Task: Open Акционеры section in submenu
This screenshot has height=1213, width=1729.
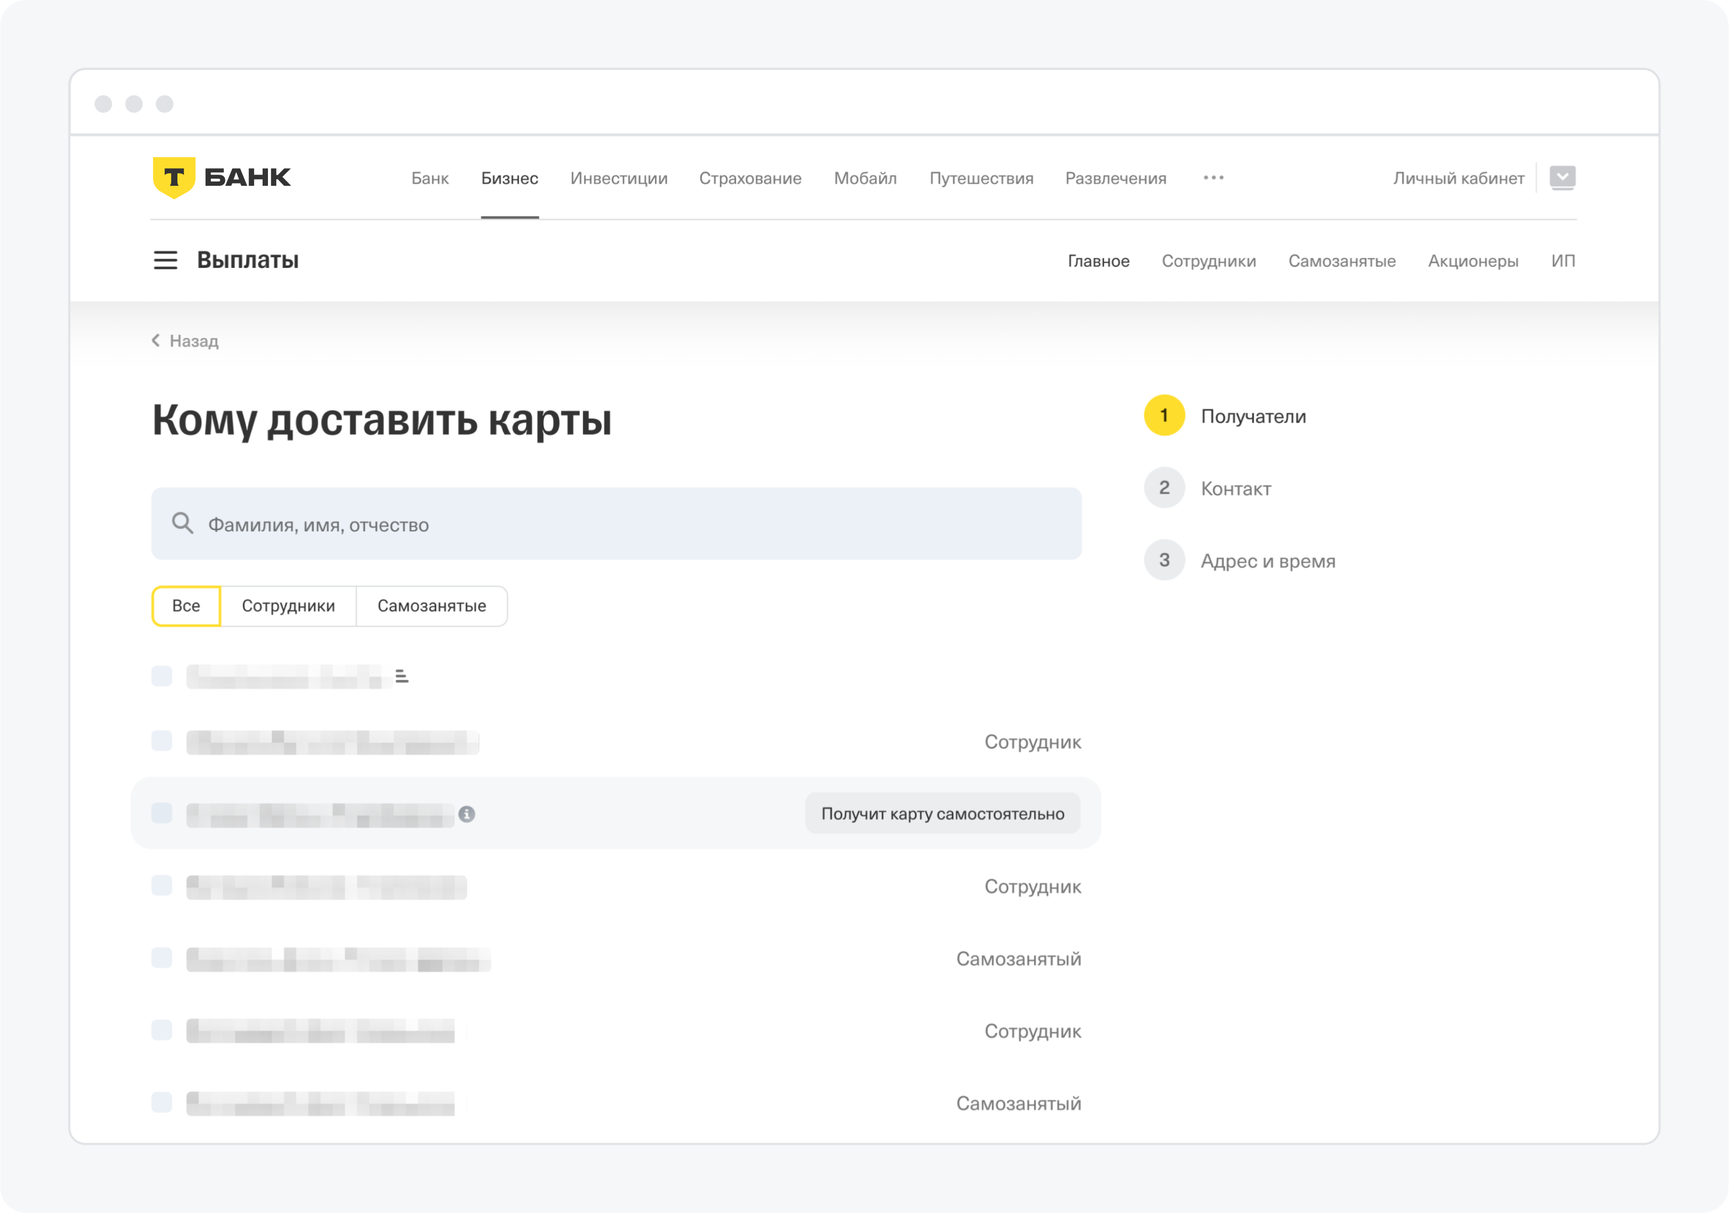Action: coord(1472,261)
